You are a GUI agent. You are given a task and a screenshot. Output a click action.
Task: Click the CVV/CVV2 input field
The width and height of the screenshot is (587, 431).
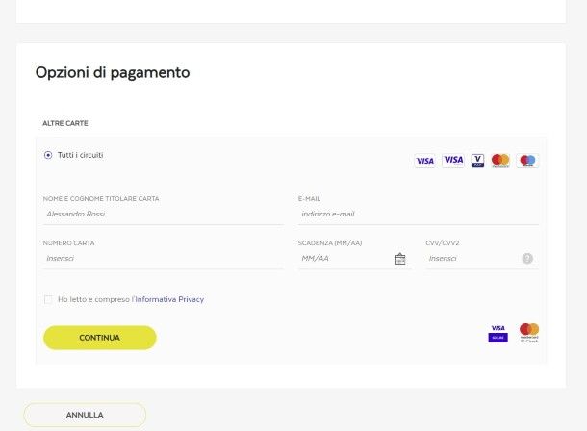(x=471, y=258)
